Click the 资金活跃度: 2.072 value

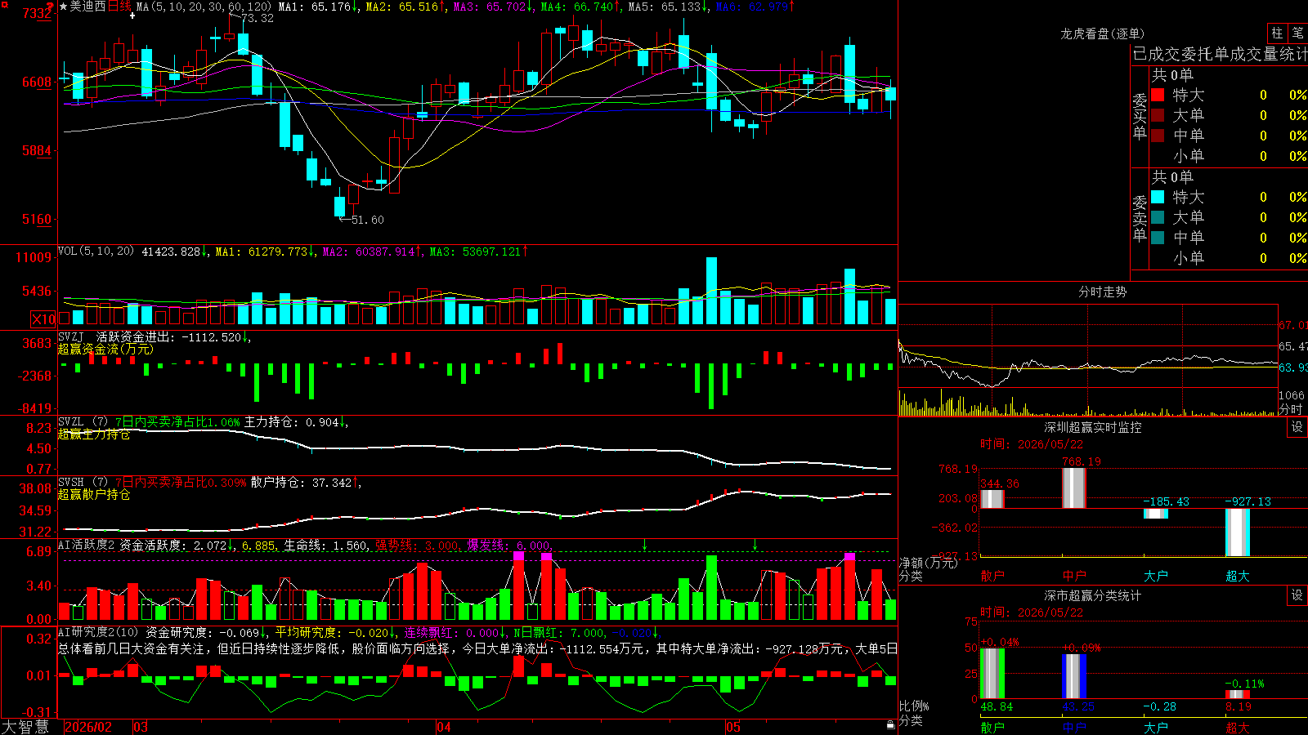coord(177,545)
